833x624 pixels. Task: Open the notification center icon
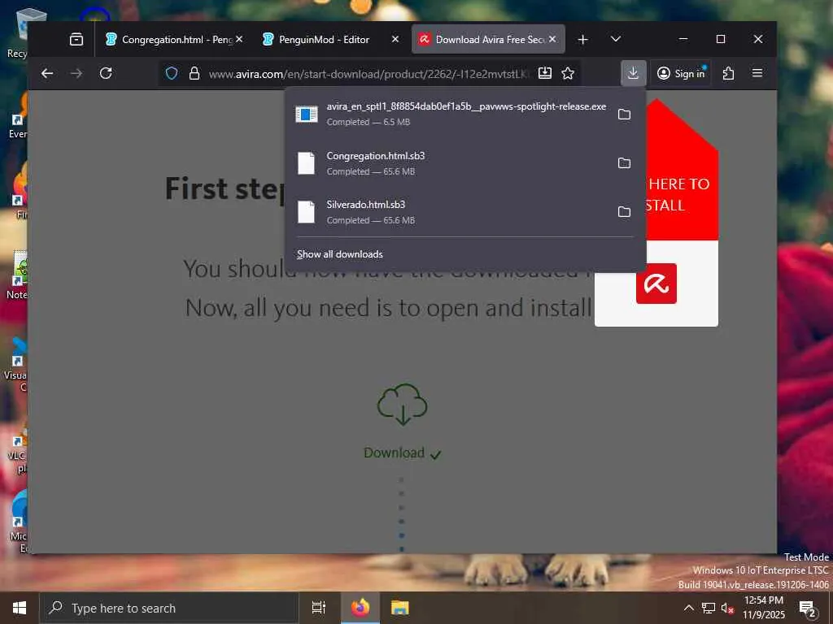point(808,608)
